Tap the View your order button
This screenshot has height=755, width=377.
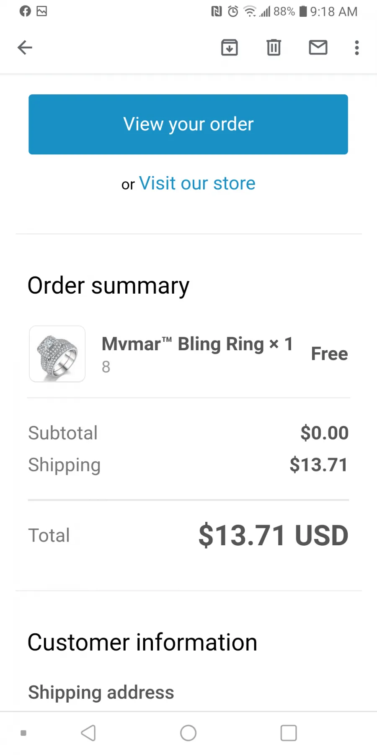(x=188, y=124)
